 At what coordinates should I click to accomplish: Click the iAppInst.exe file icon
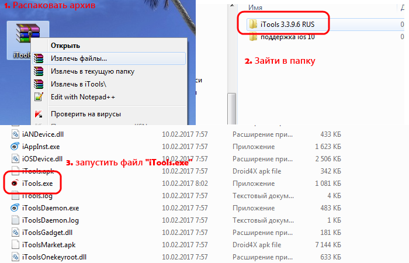(15, 147)
